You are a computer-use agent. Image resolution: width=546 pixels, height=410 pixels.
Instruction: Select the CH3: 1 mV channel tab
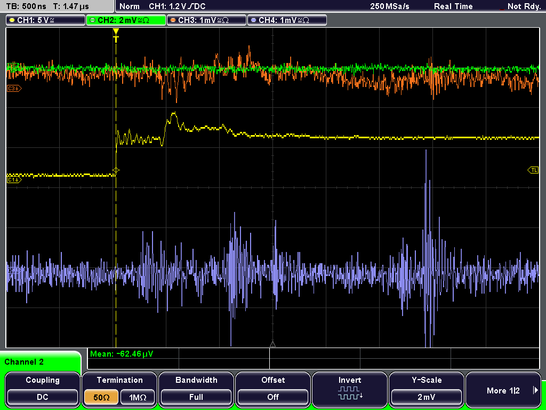click(x=206, y=20)
